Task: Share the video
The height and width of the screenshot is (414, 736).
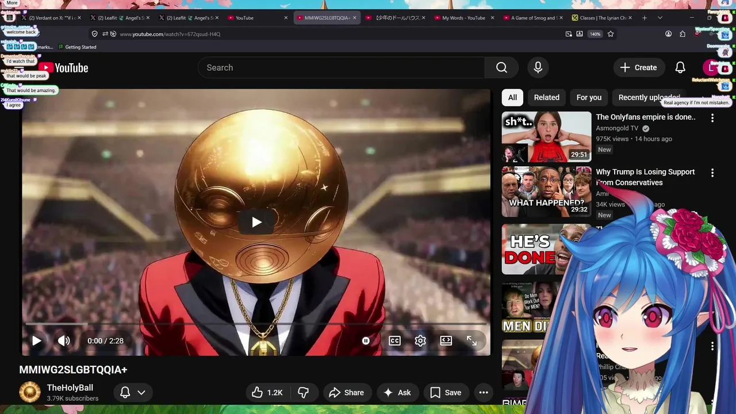Action: click(x=346, y=393)
